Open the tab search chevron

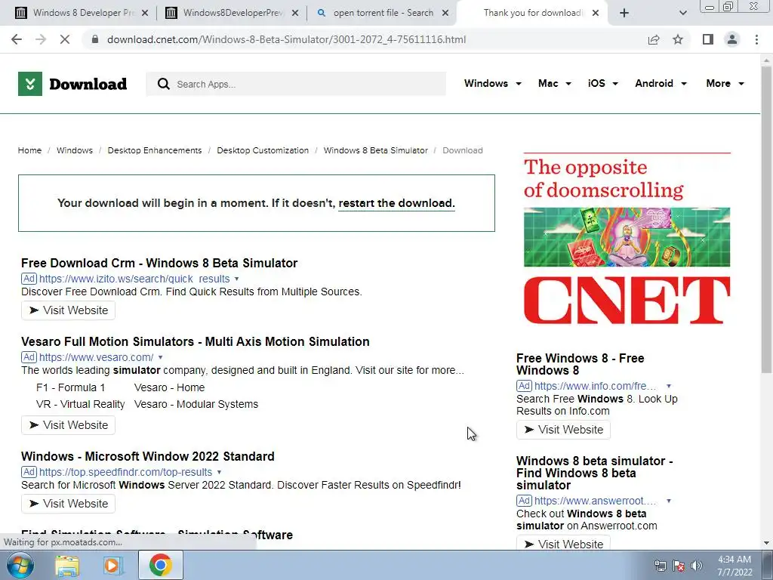pos(682,13)
